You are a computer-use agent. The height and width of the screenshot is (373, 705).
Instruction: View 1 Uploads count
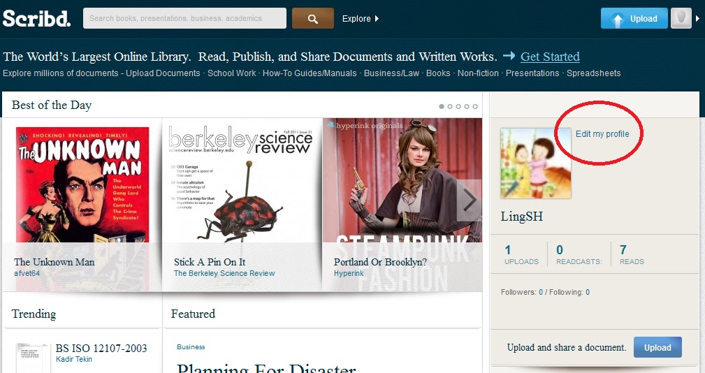pyautogui.click(x=521, y=254)
